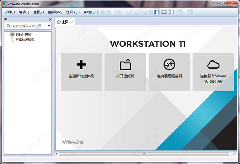Open the power options dropdown arrow
Viewport: 240px width, 164px height.
click(109, 12)
